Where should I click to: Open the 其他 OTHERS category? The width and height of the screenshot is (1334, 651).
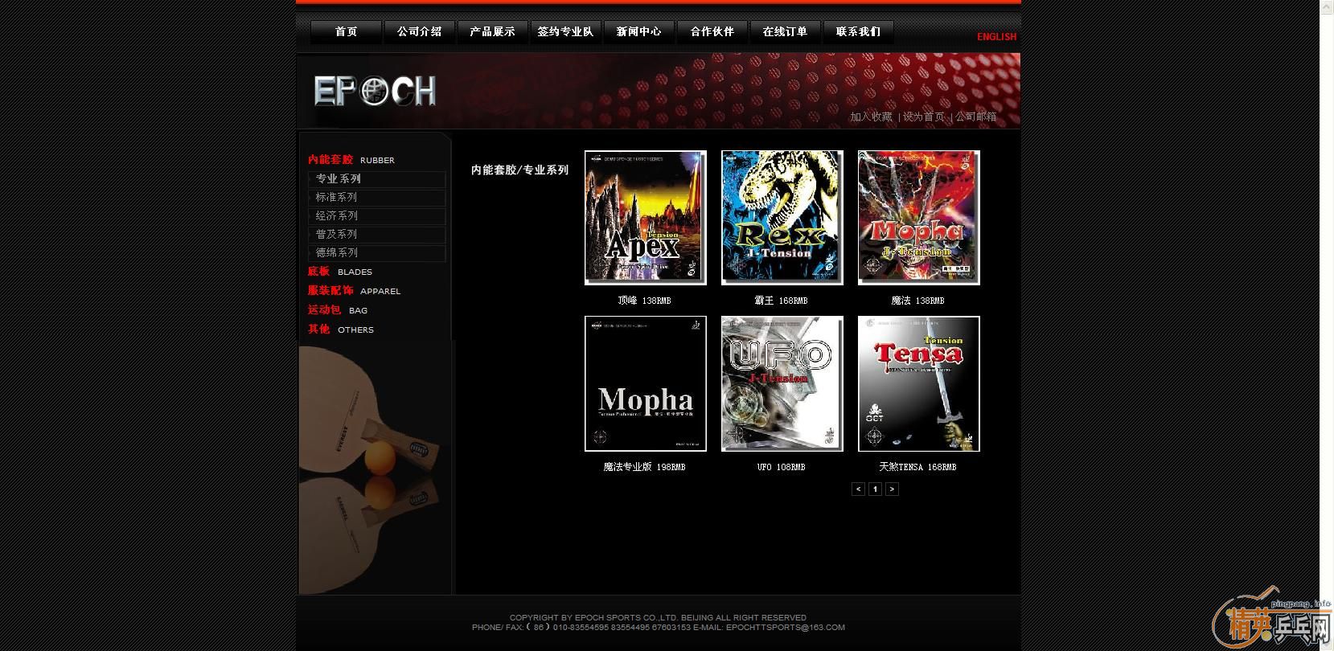(341, 330)
